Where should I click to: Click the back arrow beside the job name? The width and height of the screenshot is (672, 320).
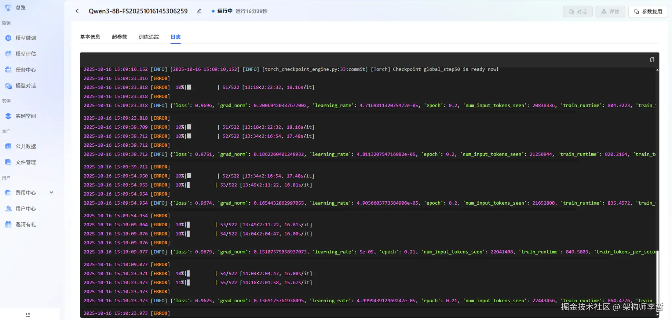click(x=77, y=11)
